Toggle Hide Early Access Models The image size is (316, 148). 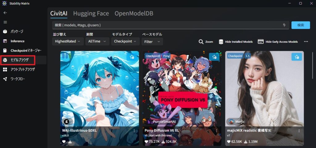[x=278, y=42]
